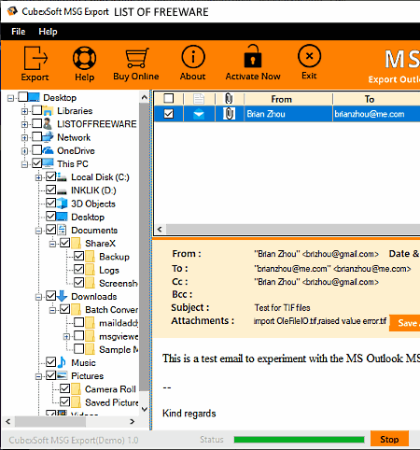
Task: Click the folder tree scroll-down arrow
Action: click(x=145, y=409)
